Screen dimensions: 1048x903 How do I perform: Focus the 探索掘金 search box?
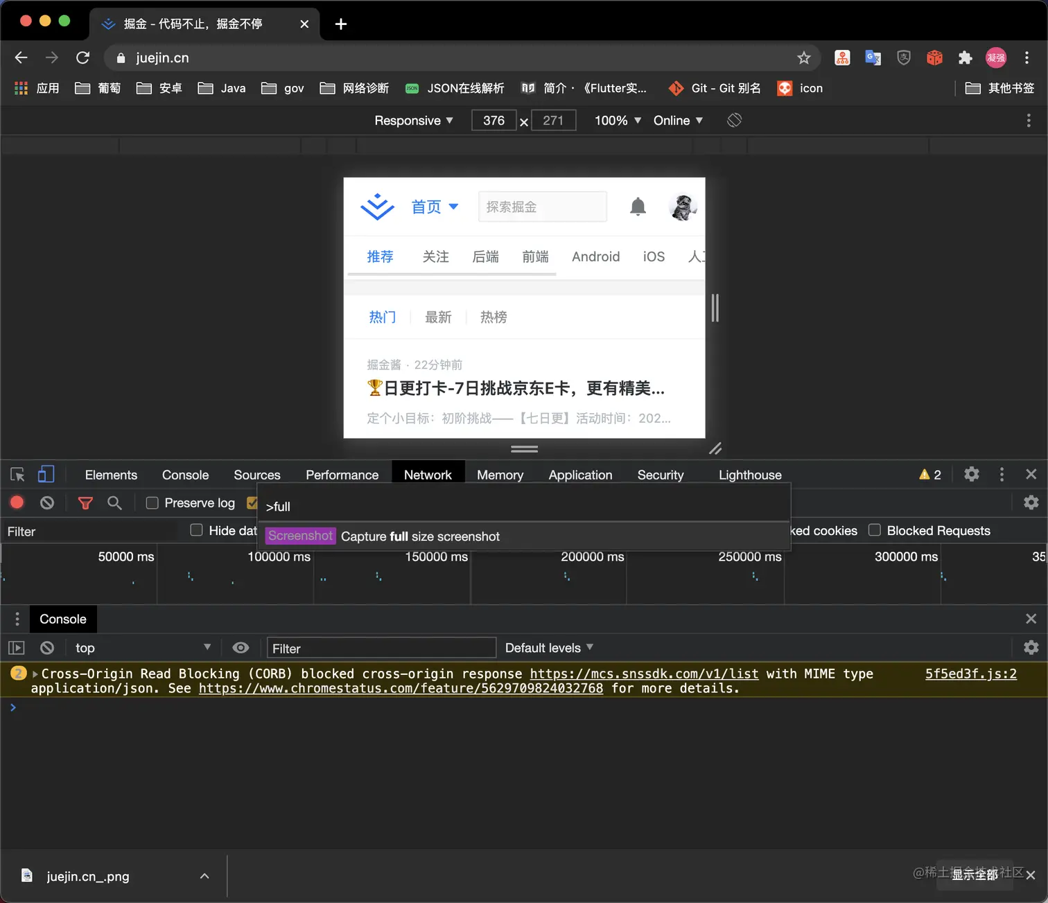coord(543,207)
